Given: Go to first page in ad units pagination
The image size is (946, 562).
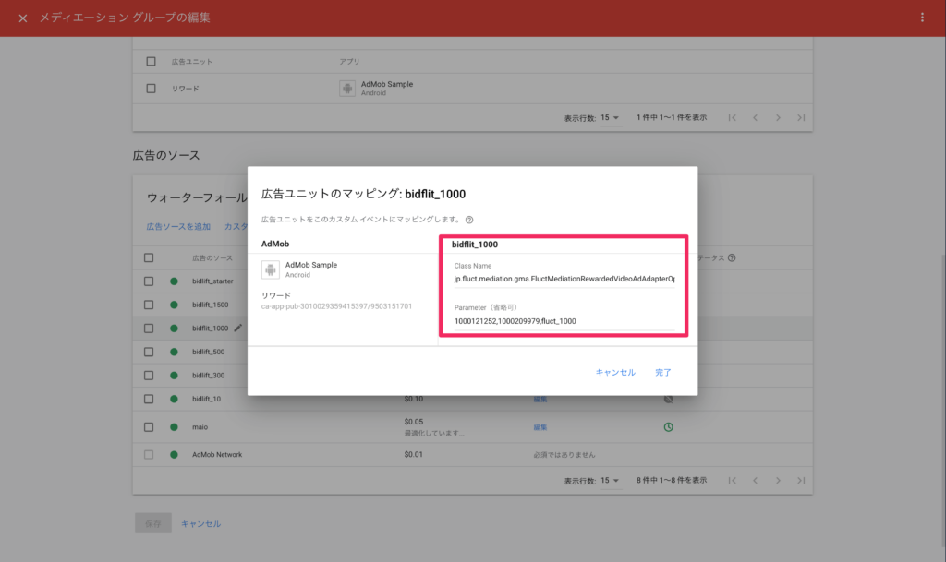Looking at the screenshot, I should [732, 117].
